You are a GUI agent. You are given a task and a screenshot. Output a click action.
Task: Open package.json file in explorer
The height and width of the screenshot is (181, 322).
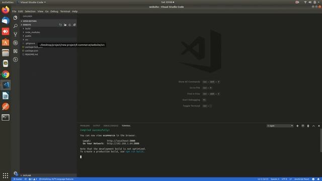pyautogui.click(x=32, y=51)
